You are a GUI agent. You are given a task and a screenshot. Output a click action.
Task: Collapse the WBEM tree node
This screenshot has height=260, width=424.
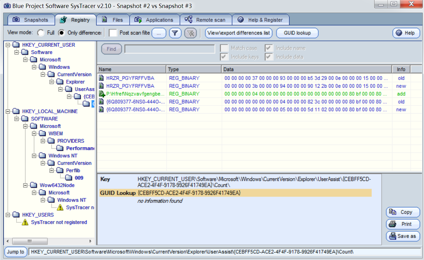pyautogui.click(x=34, y=134)
